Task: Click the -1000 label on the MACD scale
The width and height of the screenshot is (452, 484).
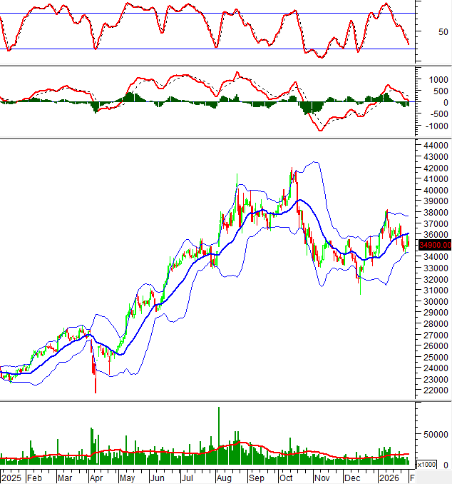Action: pyautogui.click(x=429, y=126)
